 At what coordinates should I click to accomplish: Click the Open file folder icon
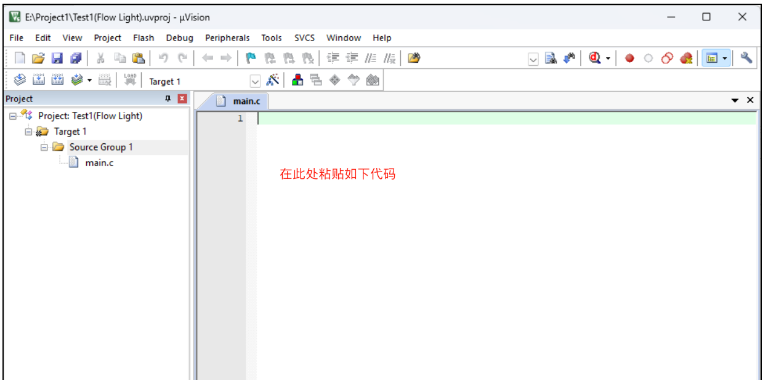pos(38,58)
